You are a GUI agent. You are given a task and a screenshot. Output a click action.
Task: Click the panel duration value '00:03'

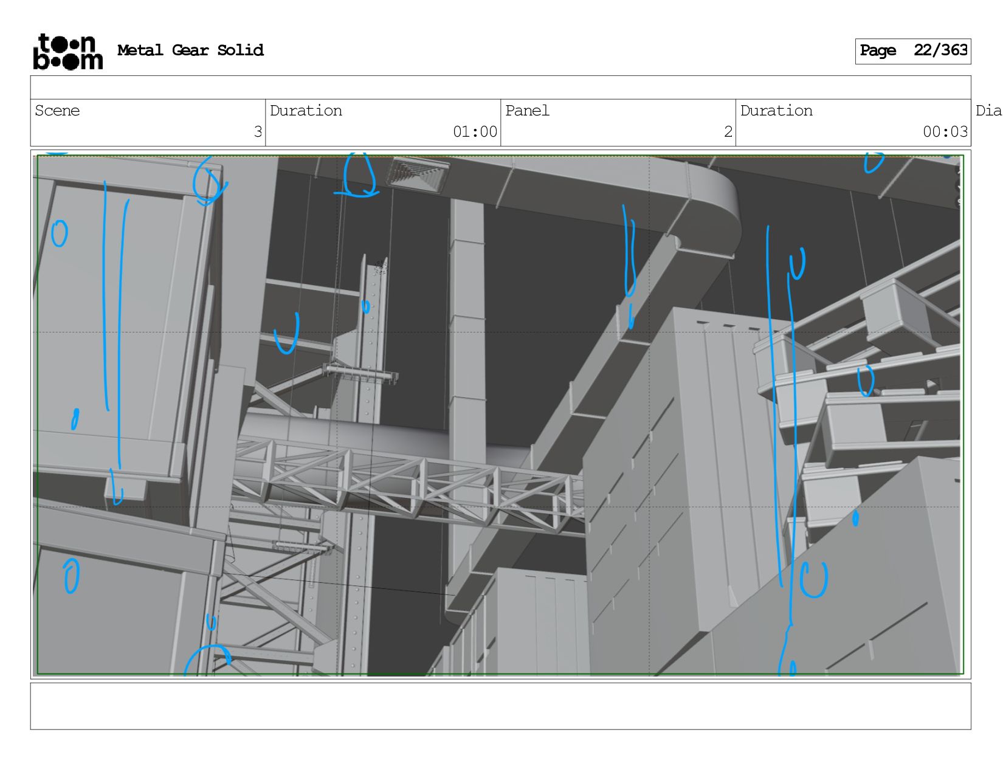pos(945,132)
